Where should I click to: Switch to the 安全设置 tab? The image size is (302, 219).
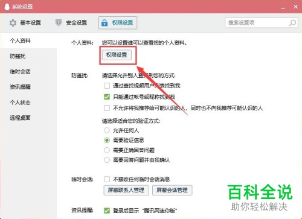point(71,23)
